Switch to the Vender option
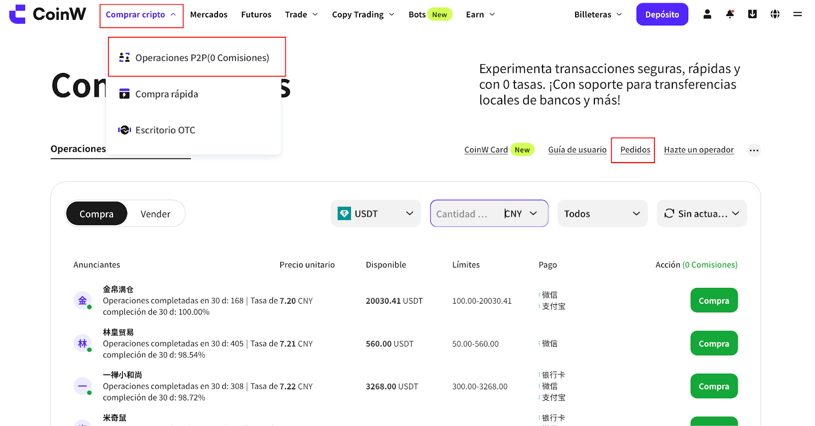Image resolution: width=815 pixels, height=426 pixels. pos(155,214)
